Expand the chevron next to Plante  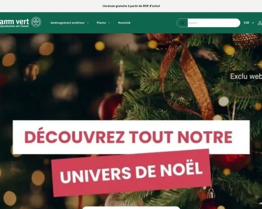(x=109, y=23)
